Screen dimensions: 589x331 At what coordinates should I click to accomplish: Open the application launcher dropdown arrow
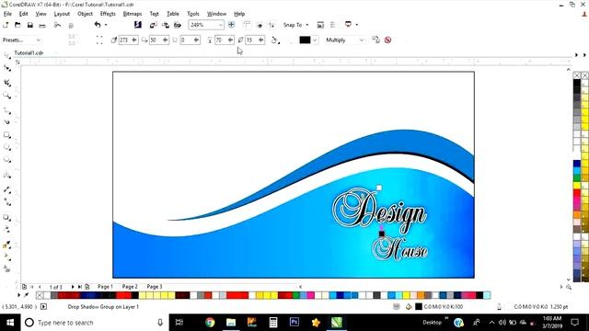coord(356,25)
